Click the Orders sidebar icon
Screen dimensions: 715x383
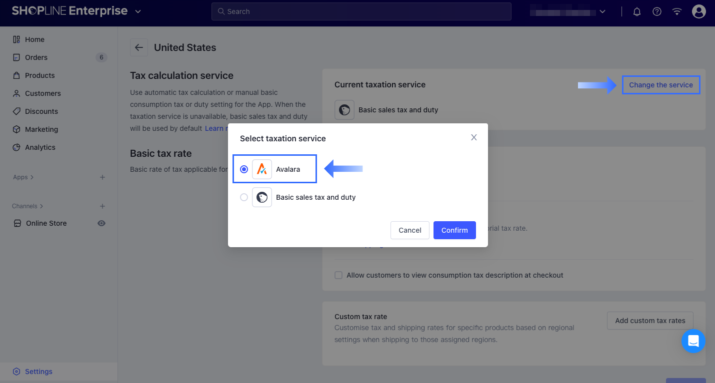point(16,57)
